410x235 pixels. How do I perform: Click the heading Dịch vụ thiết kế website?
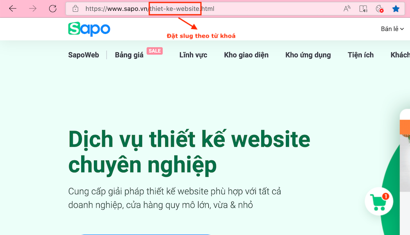pos(189,140)
